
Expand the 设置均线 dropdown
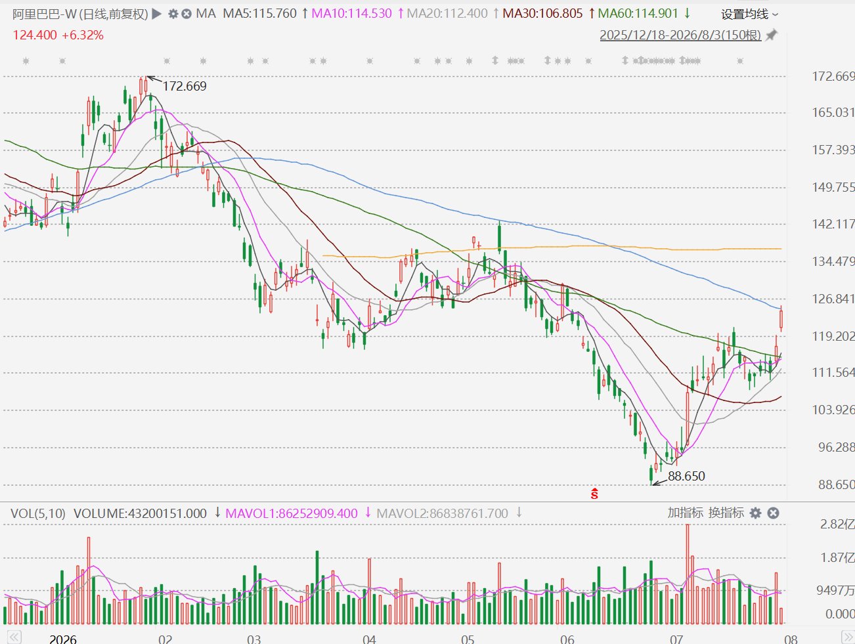[750, 14]
